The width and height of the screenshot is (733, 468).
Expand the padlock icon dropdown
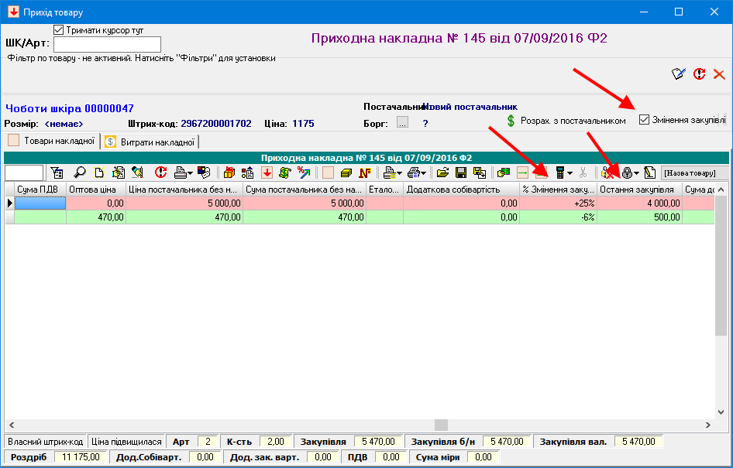pyautogui.click(x=636, y=173)
